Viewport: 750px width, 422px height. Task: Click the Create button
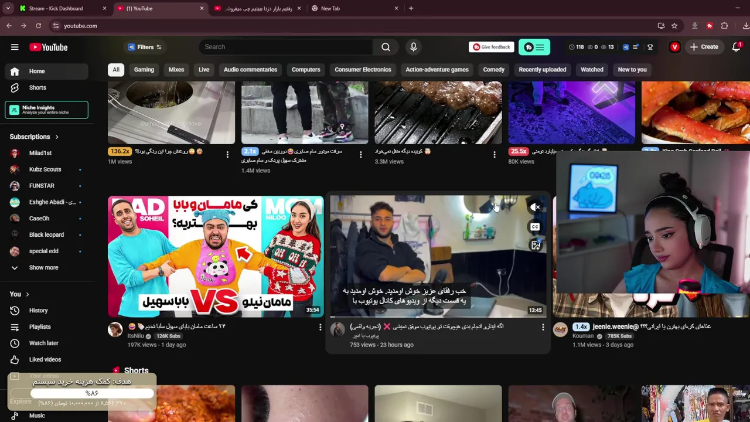click(704, 47)
